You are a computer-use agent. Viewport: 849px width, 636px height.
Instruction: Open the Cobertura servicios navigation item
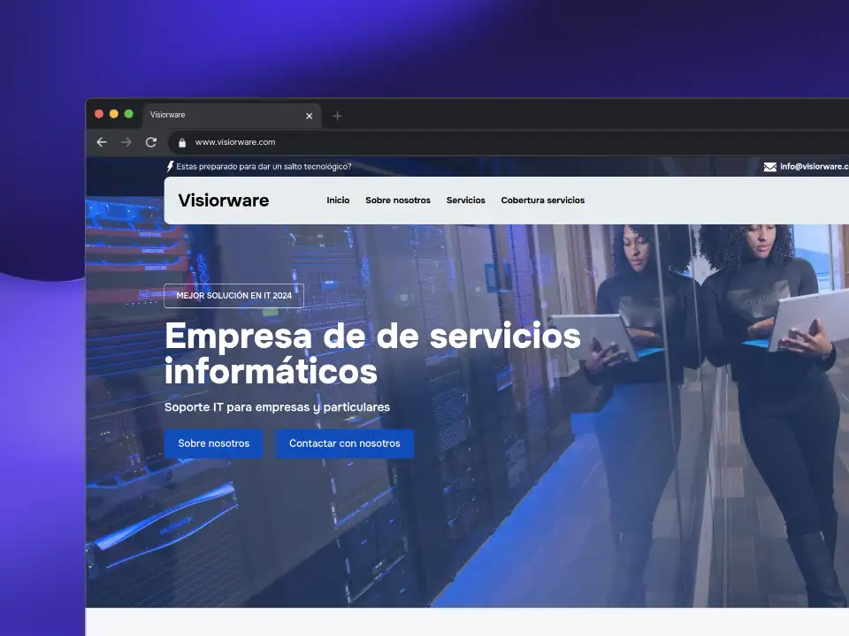click(x=543, y=201)
